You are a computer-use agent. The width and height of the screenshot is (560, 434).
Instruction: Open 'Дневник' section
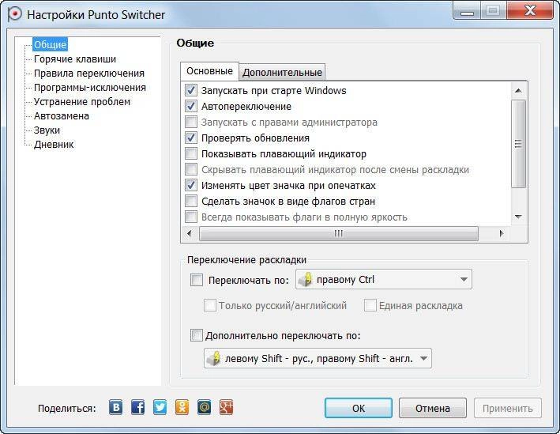point(54,145)
